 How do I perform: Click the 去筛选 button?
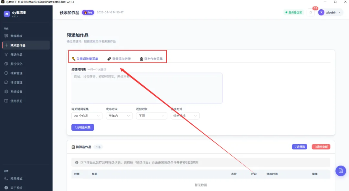300,147
